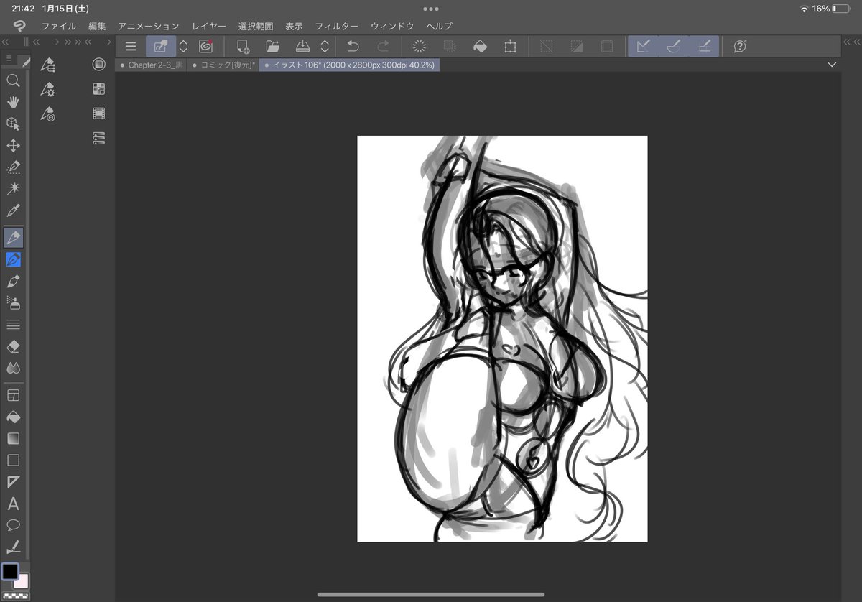Screen dimensions: 862x602
Task: Switch to the Chapter 2-3 canvas tab
Action: (151, 65)
